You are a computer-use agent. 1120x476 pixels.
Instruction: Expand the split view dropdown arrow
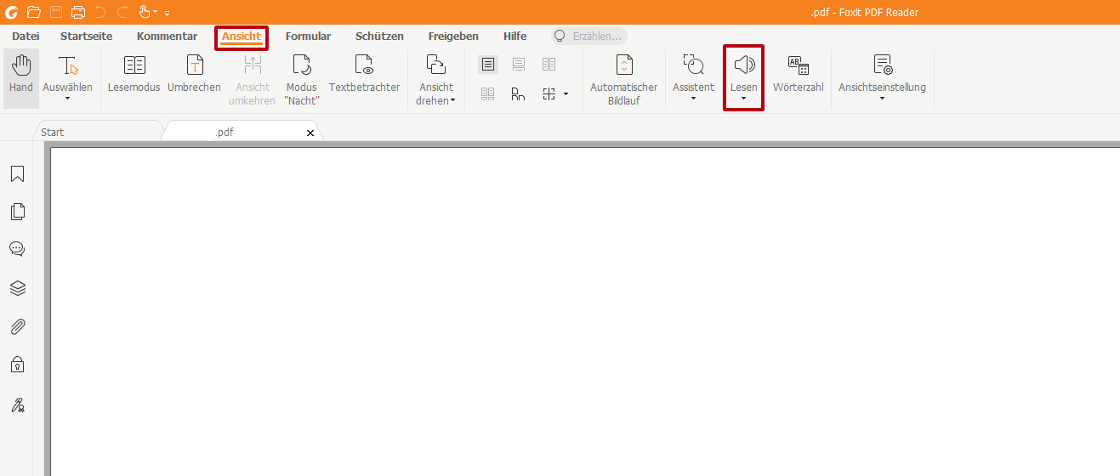click(566, 93)
